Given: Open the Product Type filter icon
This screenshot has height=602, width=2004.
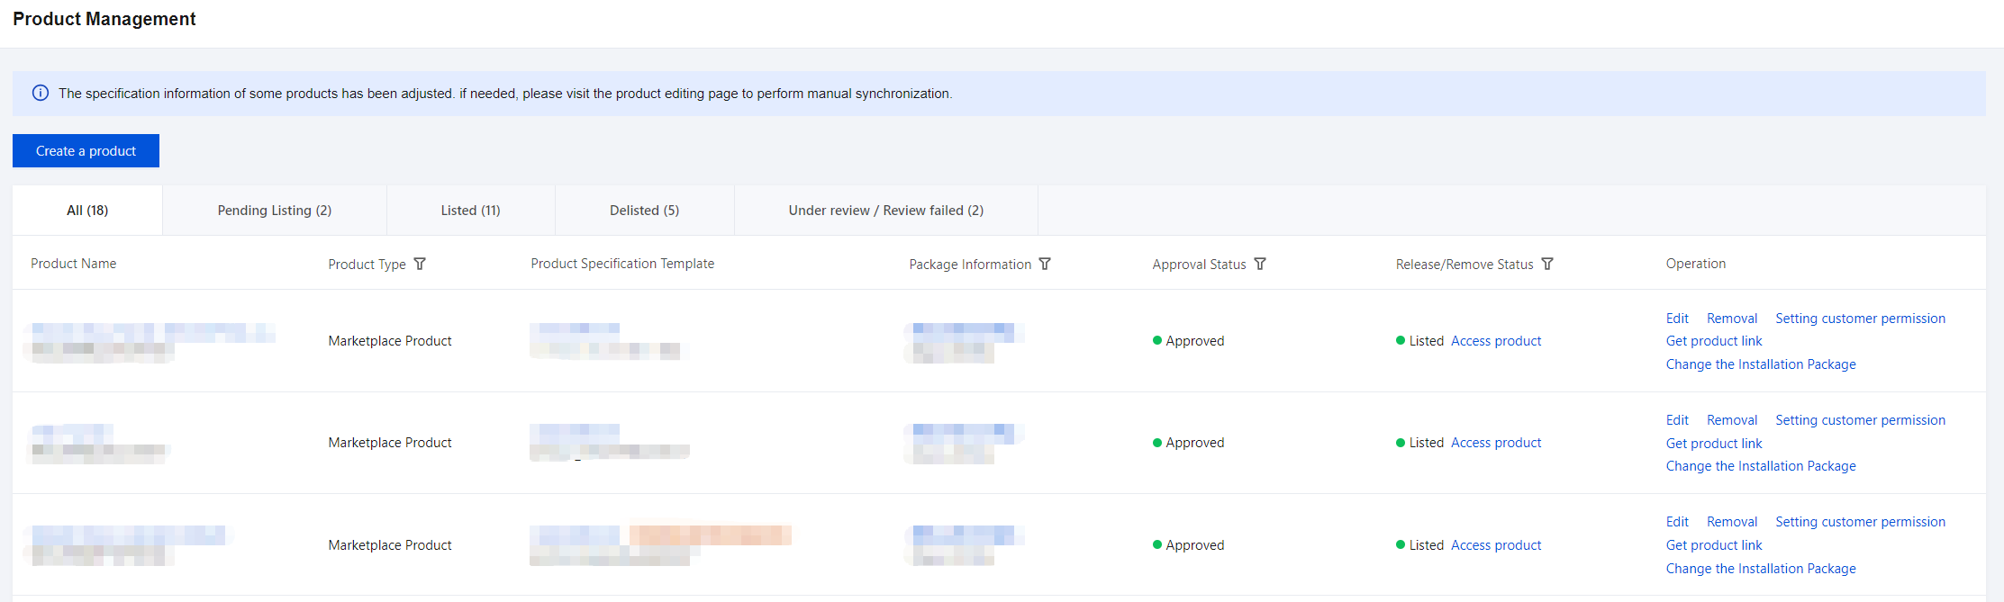Looking at the screenshot, I should pyautogui.click(x=420, y=264).
